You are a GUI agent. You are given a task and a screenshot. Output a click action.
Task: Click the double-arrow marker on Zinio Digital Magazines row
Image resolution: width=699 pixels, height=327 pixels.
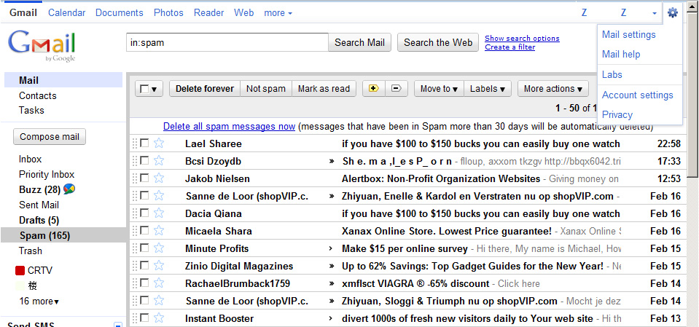tap(331, 266)
